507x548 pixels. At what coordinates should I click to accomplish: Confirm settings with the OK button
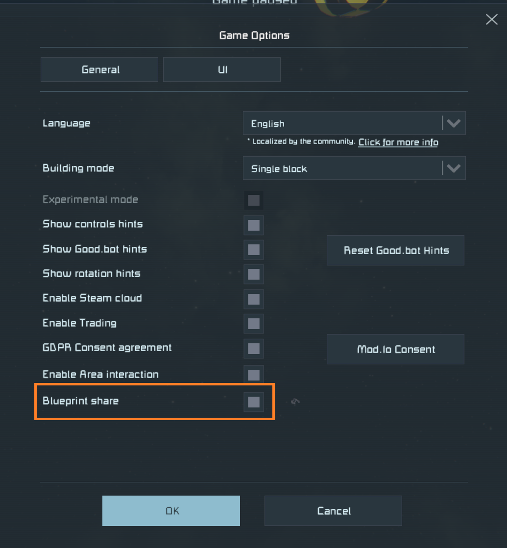pyautogui.click(x=171, y=511)
